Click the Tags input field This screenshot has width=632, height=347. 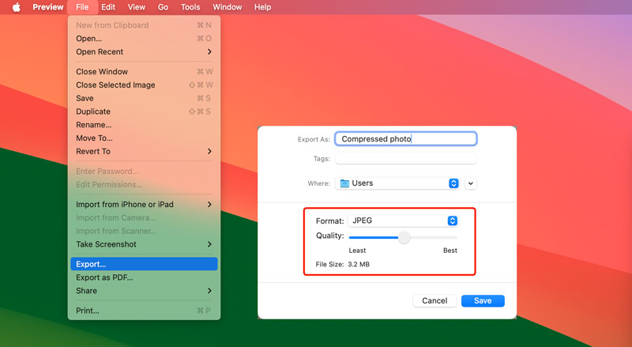pyautogui.click(x=406, y=159)
